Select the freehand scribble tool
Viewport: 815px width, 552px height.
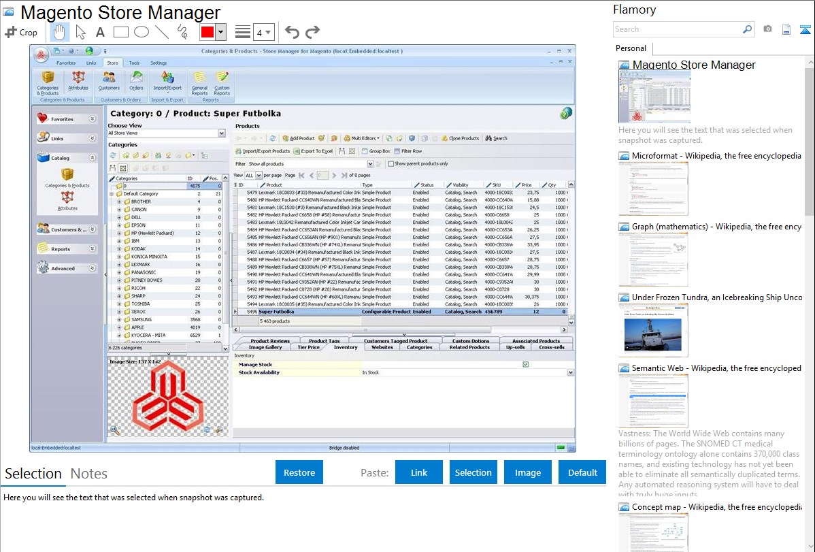point(182,32)
